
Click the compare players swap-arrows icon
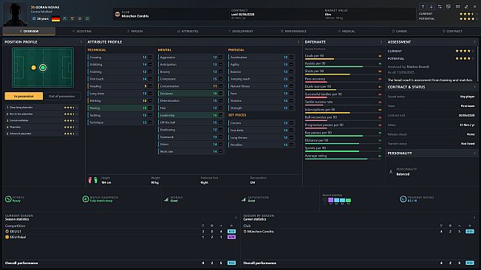click(x=440, y=7)
